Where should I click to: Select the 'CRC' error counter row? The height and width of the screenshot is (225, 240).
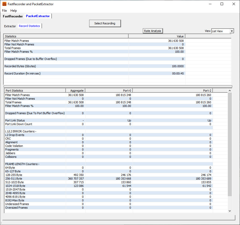[x=109, y=139]
